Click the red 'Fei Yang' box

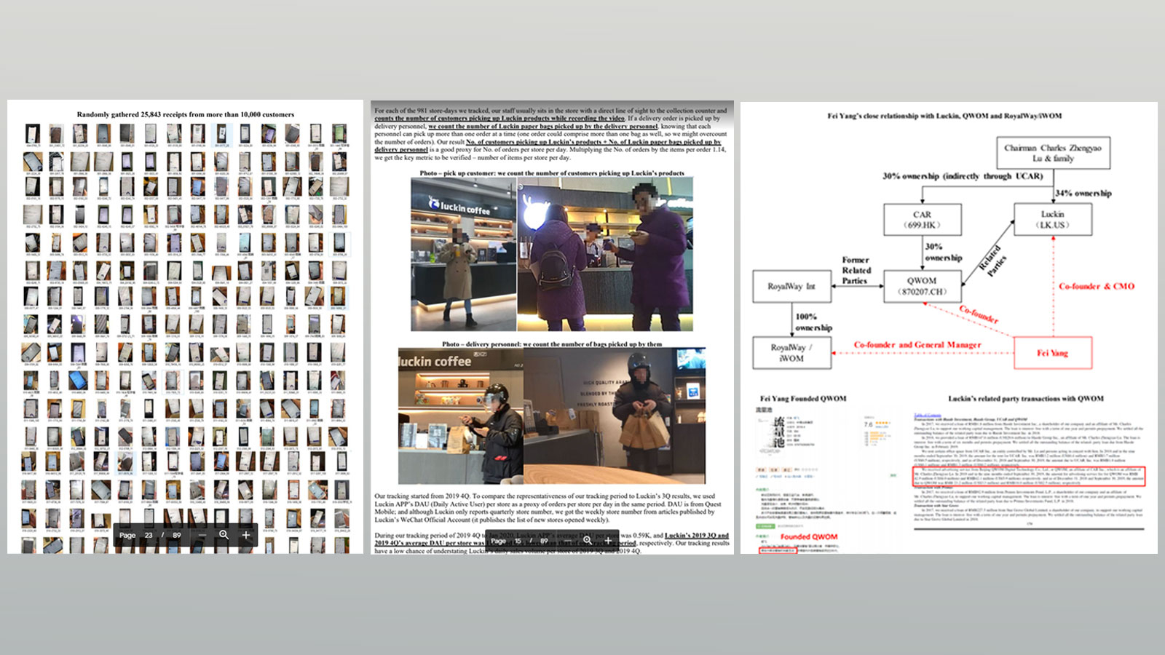pos(1053,353)
